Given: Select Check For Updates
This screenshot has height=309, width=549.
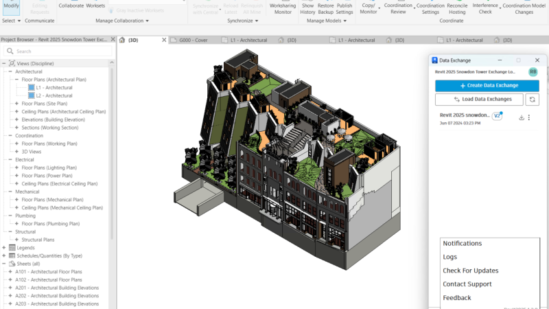Looking at the screenshot, I should point(471,271).
